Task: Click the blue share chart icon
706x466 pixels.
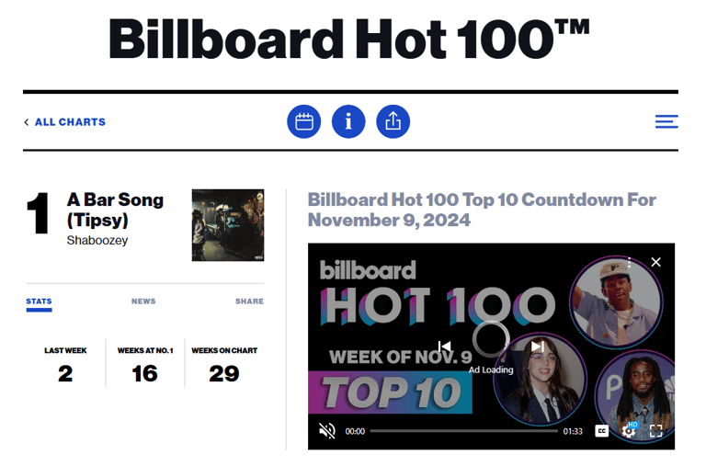Action: click(x=393, y=121)
